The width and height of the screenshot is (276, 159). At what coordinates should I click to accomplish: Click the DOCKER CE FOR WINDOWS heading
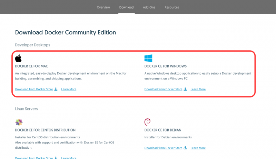[166, 66]
